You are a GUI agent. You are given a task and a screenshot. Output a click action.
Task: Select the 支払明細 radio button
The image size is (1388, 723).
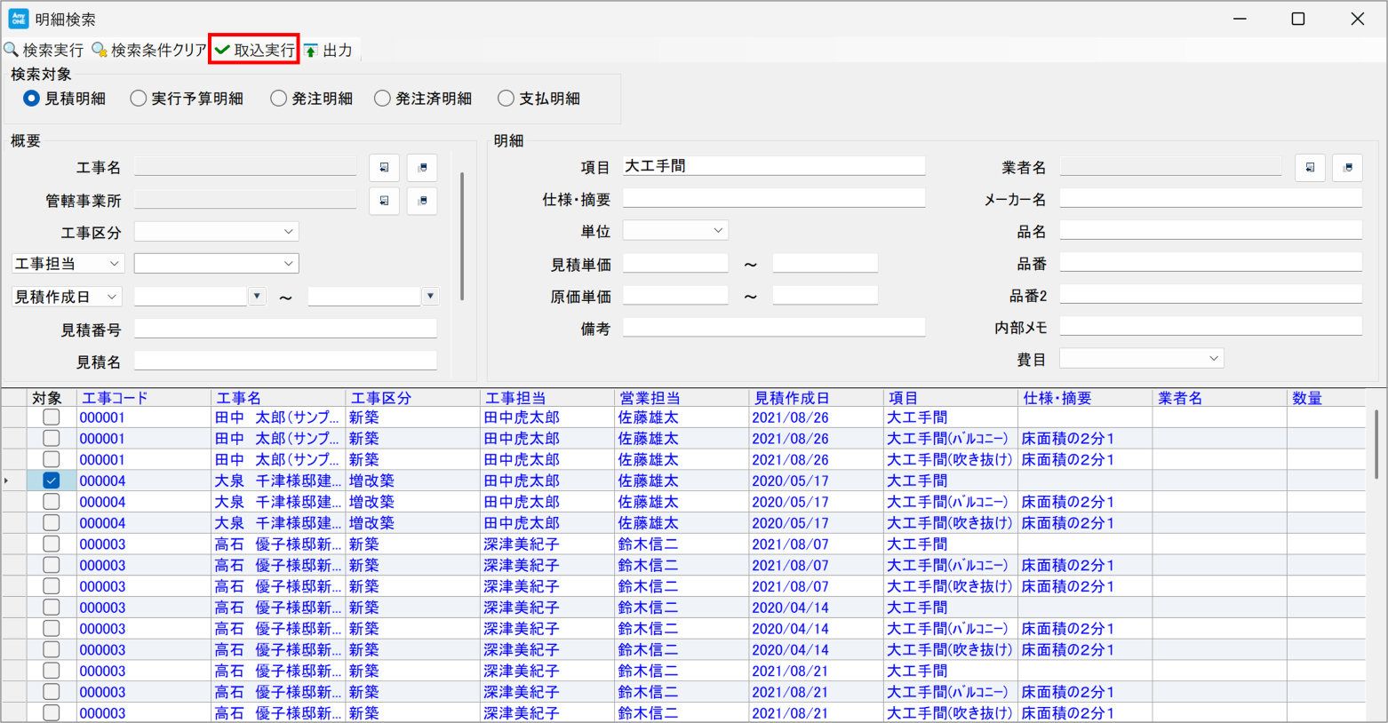tap(507, 99)
